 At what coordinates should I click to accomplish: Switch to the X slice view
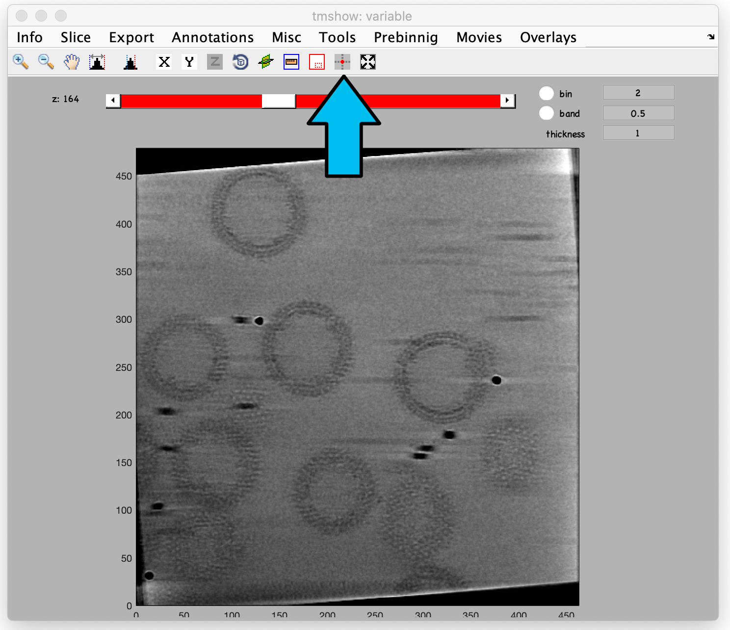click(164, 61)
